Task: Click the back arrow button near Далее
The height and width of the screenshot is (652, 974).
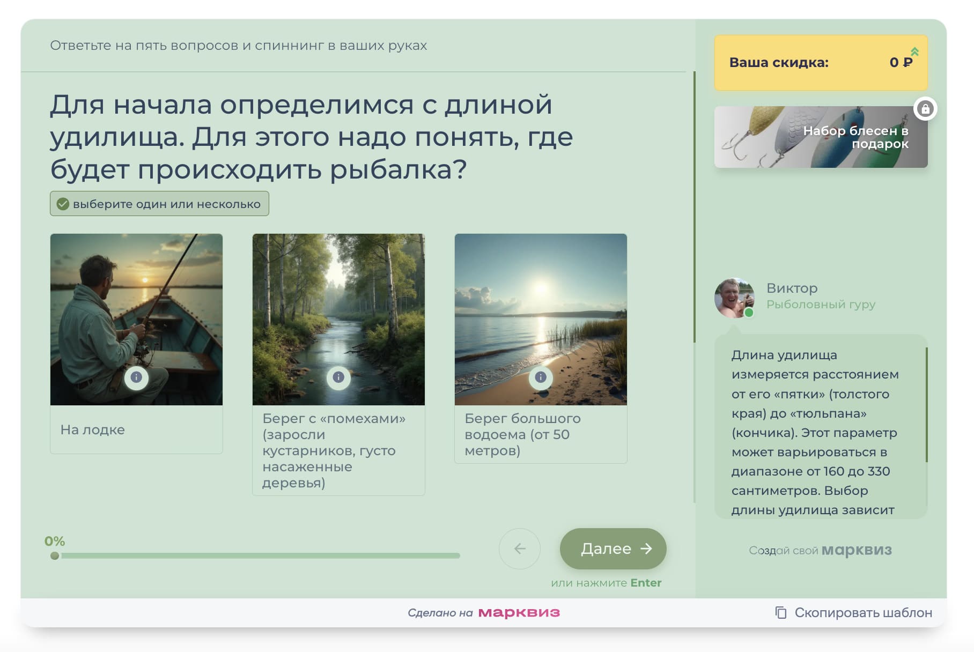Action: click(x=519, y=549)
